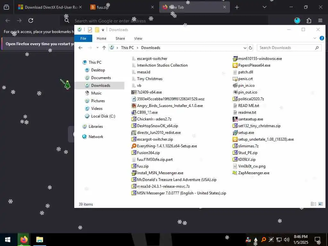Go up one folder level in Explorer

(104, 48)
